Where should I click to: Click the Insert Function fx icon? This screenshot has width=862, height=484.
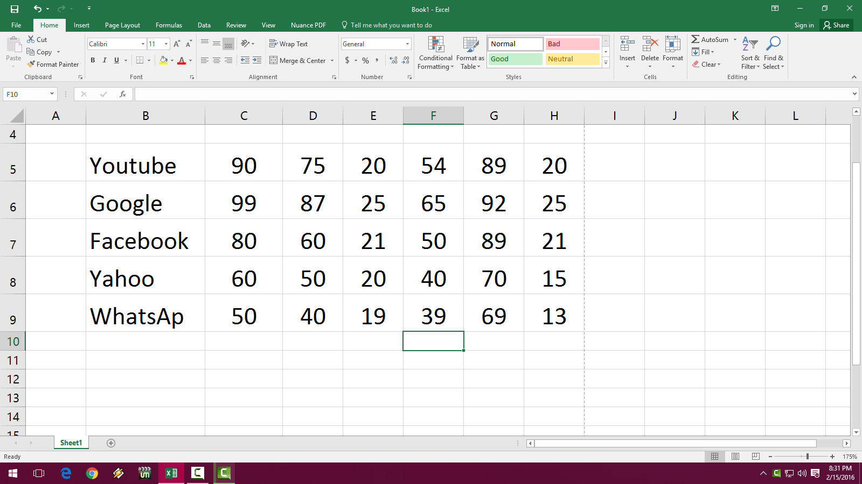[123, 94]
